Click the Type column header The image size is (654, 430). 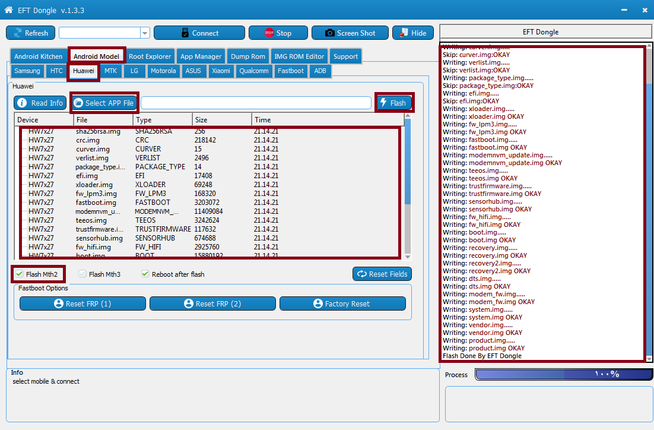pos(163,120)
